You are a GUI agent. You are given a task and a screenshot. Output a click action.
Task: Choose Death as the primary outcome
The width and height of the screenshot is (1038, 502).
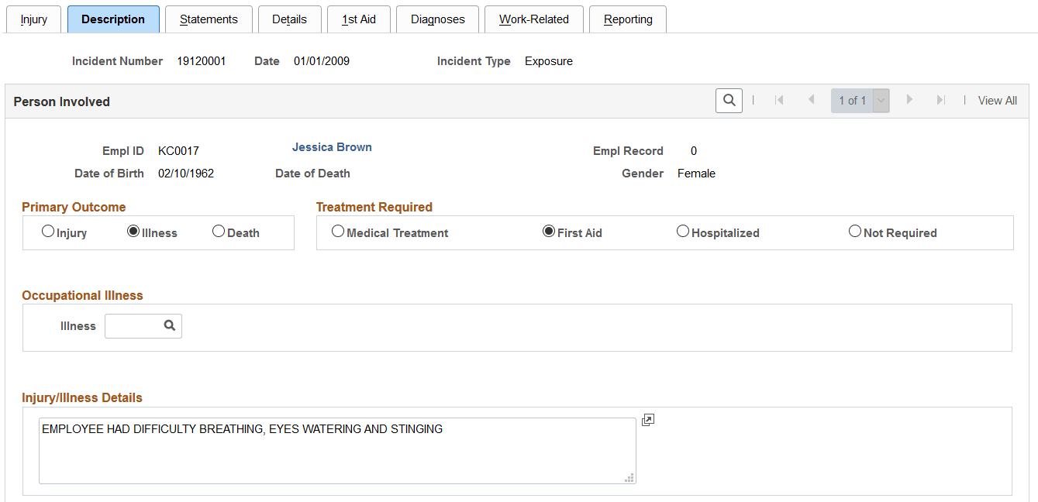[x=218, y=230]
